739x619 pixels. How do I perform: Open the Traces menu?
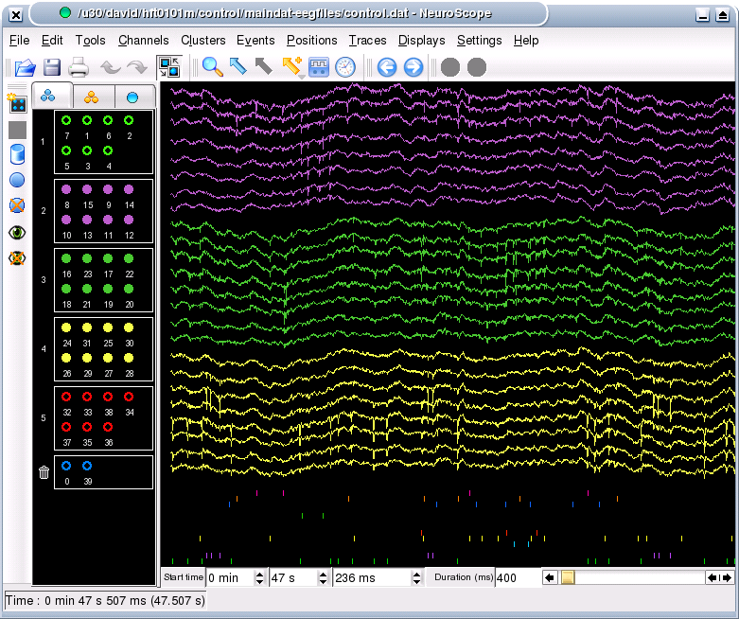tap(367, 41)
